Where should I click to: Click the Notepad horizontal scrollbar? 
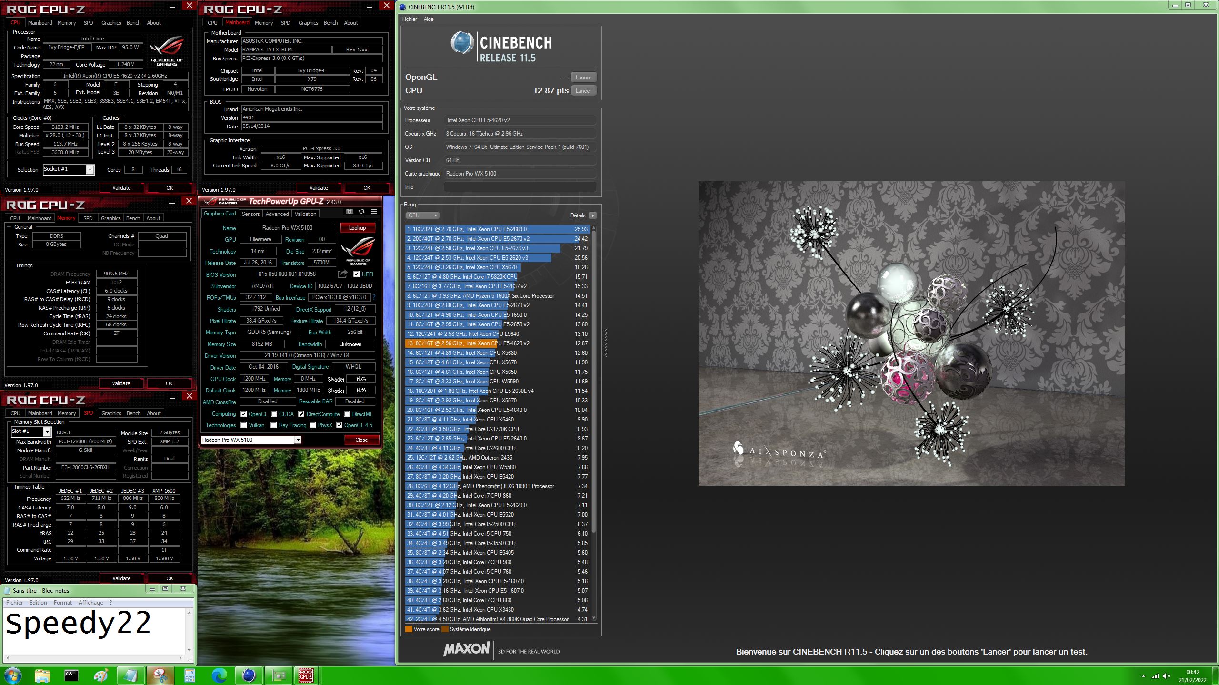tap(94, 658)
